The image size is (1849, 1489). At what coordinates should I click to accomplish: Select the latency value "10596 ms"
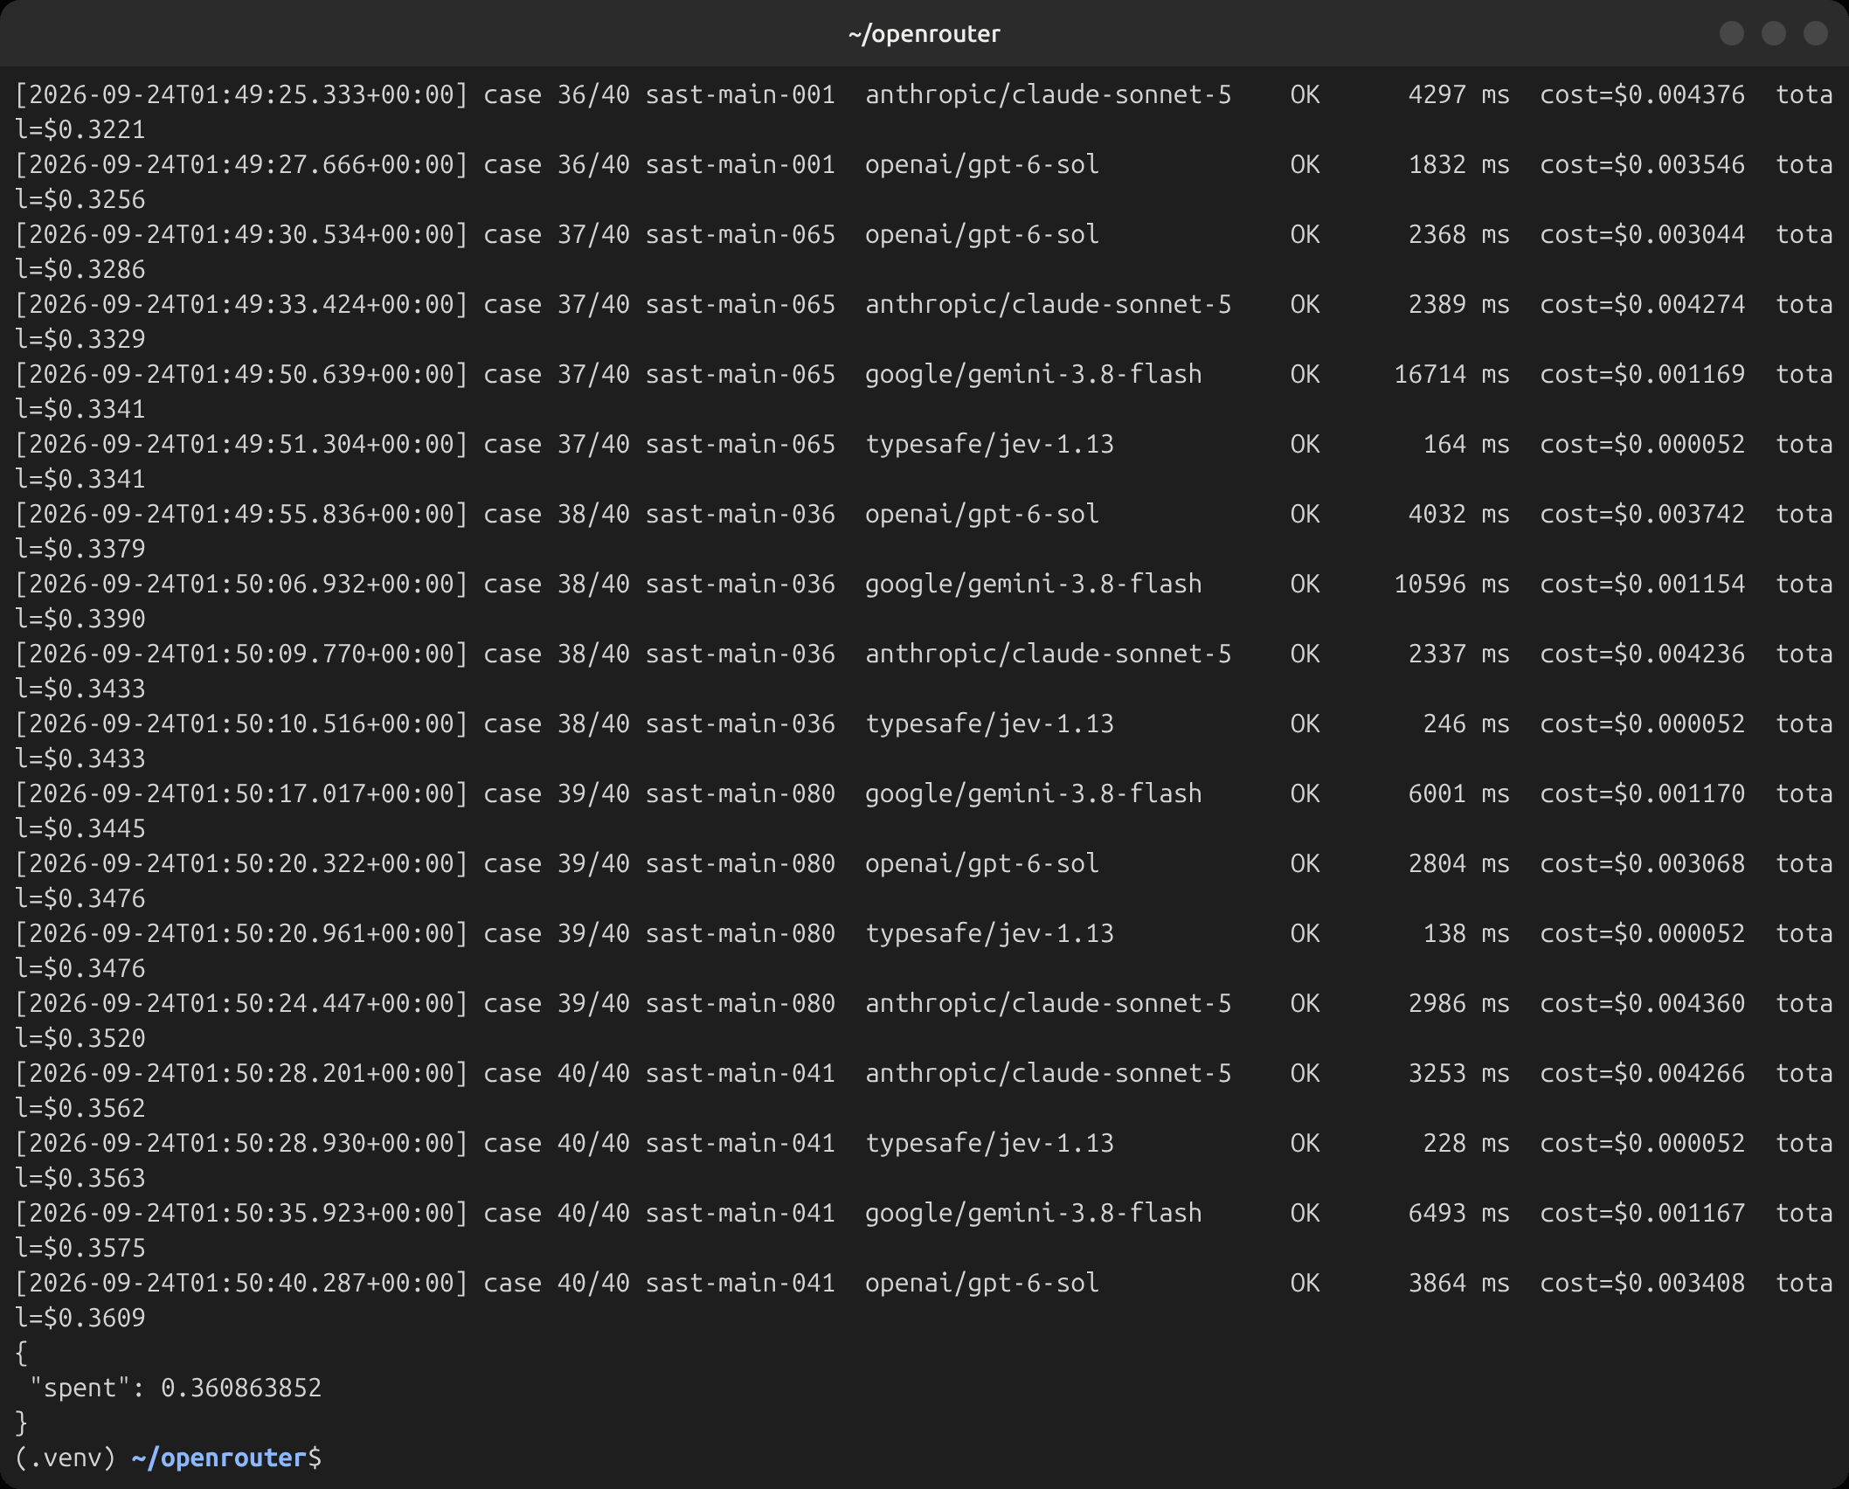coord(1451,584)
